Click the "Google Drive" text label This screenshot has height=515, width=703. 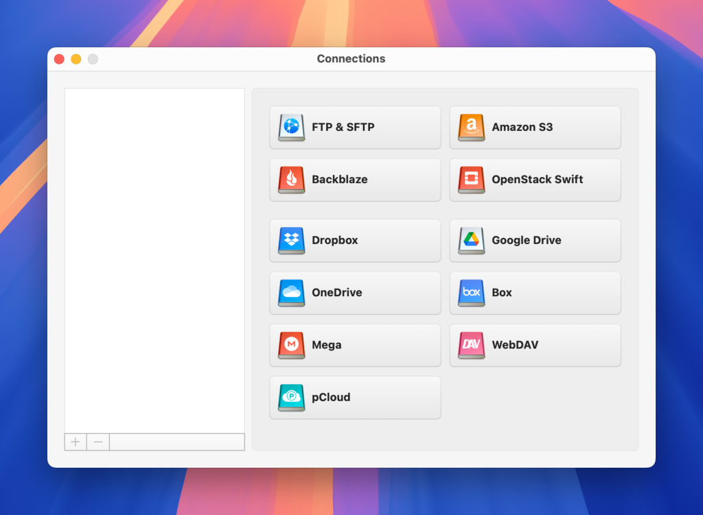pos(527,241)
